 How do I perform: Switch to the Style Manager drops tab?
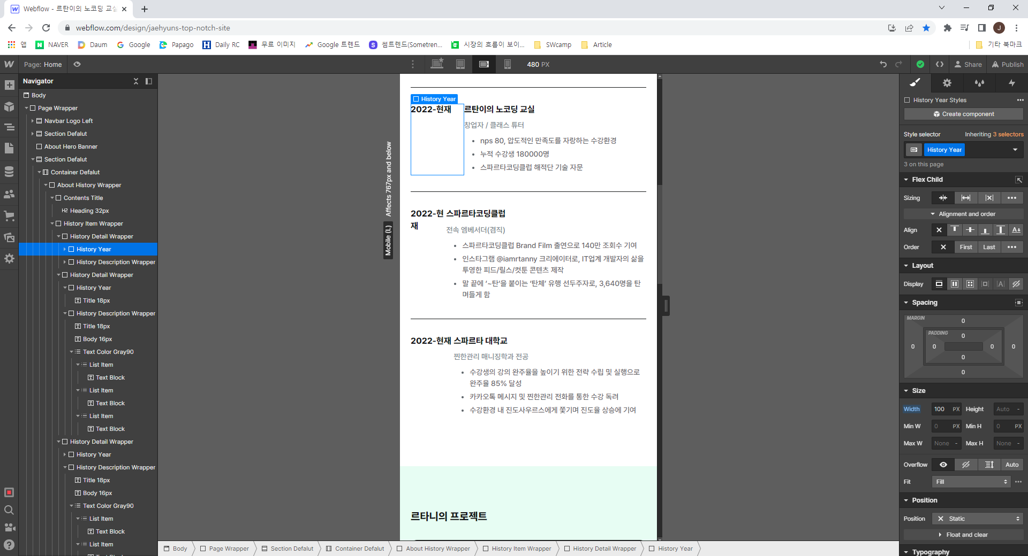tap(979, 83)
